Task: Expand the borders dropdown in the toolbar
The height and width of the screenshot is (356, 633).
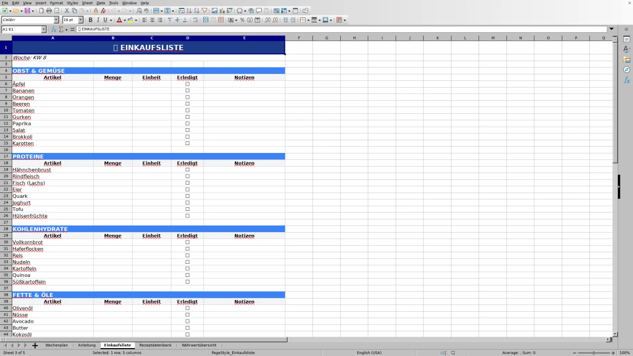Action: (308, 20)
